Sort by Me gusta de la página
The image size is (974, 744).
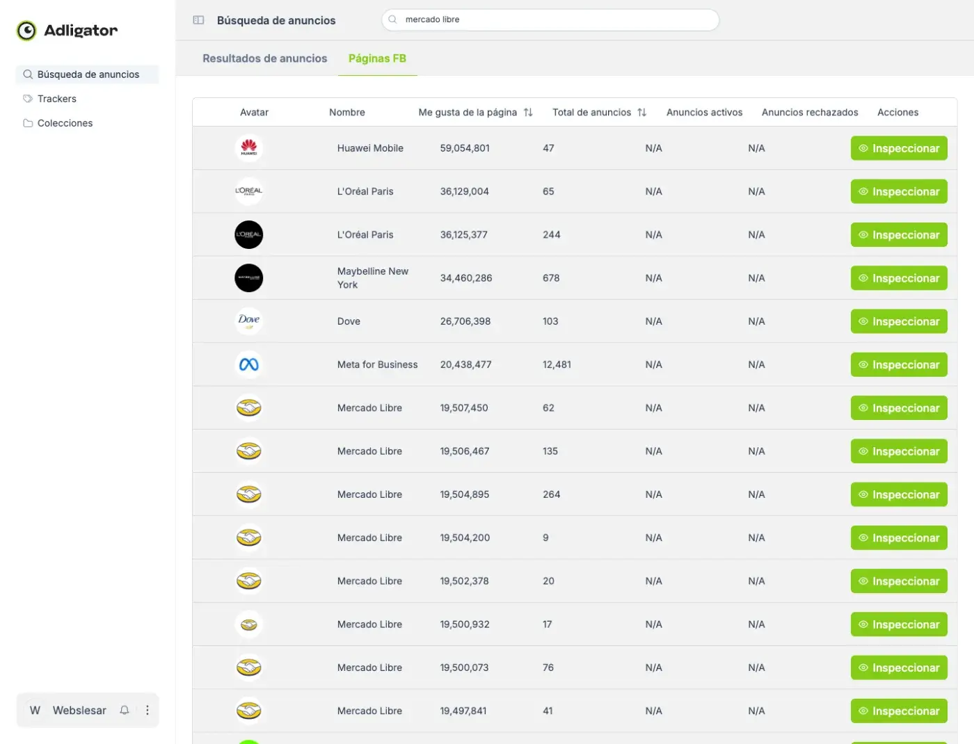[528, 112]
